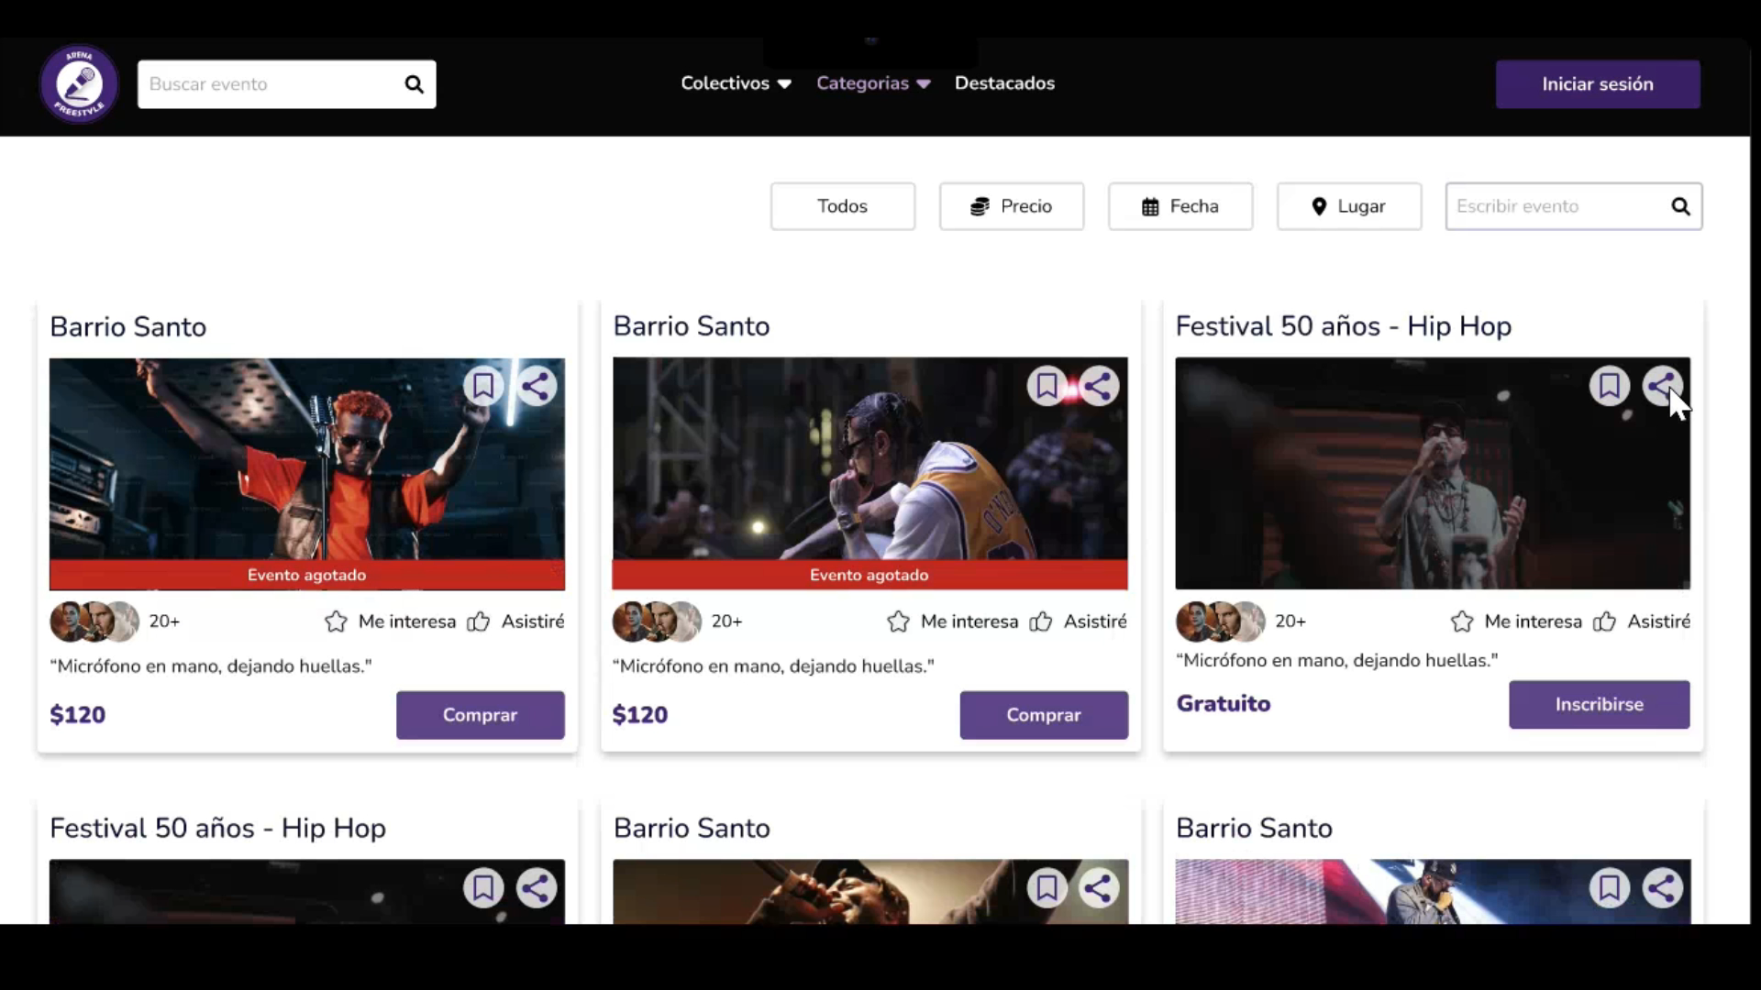Bookmark the bottom-right Barrio Santo event
Viewport: 1761px width, 990px height.
[1609, 887]
